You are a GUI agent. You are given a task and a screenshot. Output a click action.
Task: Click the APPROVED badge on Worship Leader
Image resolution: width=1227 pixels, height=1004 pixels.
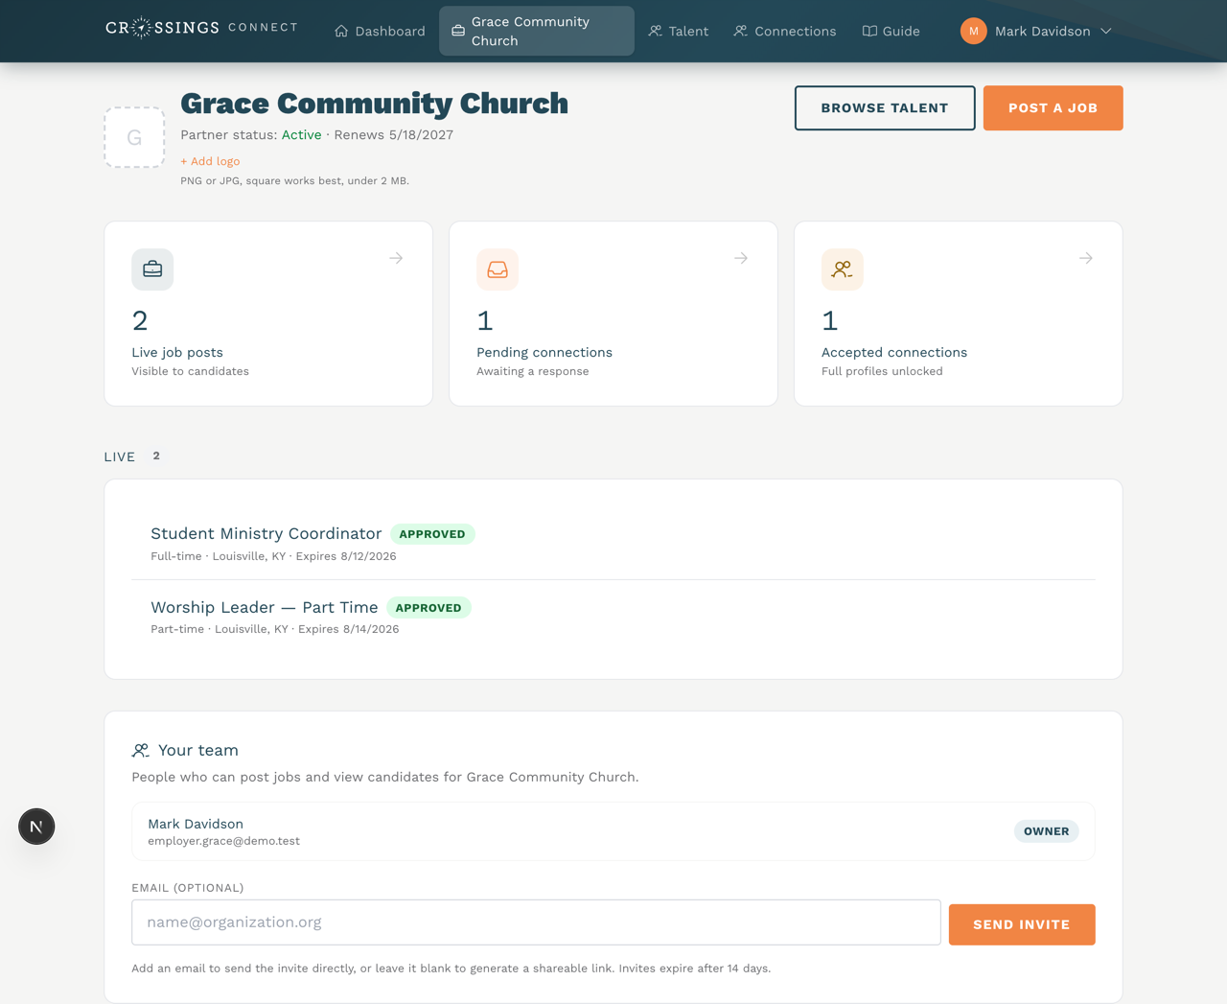pyautogui.click(x=428, y=608)
